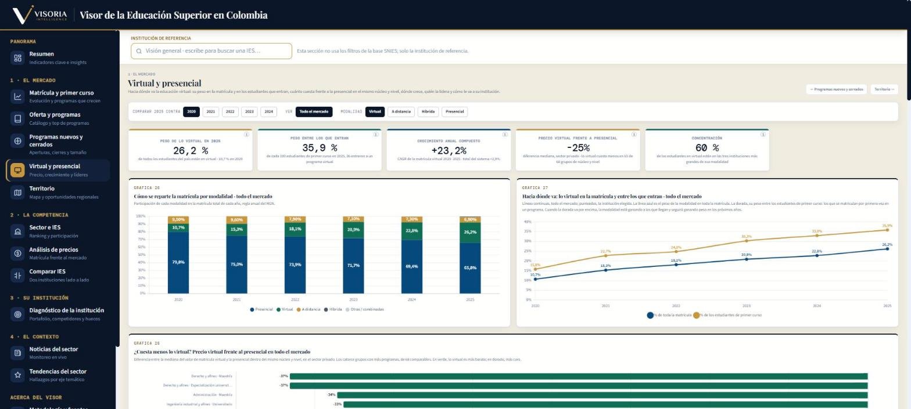Click the Análisis de precios dollar icon
The width and height of the screenshot is (911, 409).
tap(17, 254)
